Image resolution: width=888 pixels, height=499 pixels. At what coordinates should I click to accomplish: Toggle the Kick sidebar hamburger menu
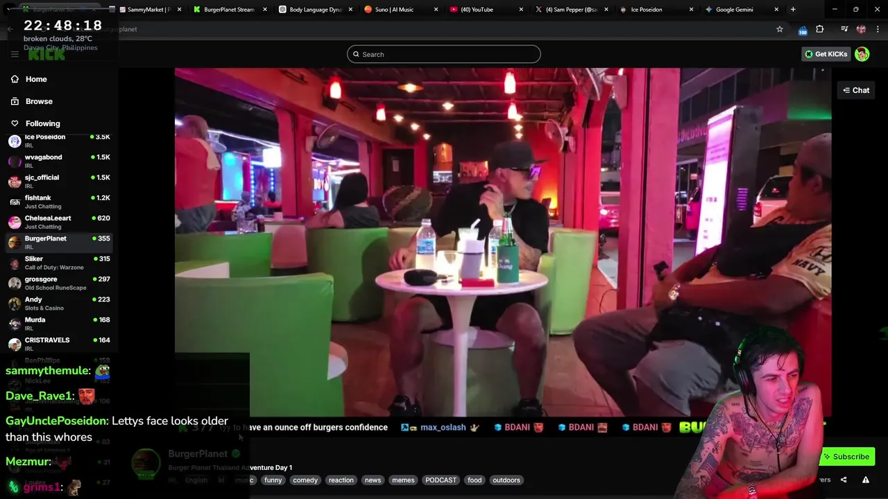click(15, 54)
